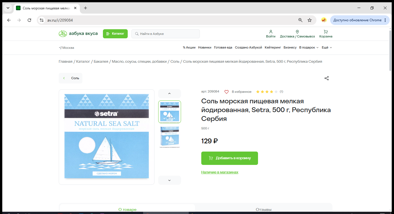Change the Москва city selection

66,48
